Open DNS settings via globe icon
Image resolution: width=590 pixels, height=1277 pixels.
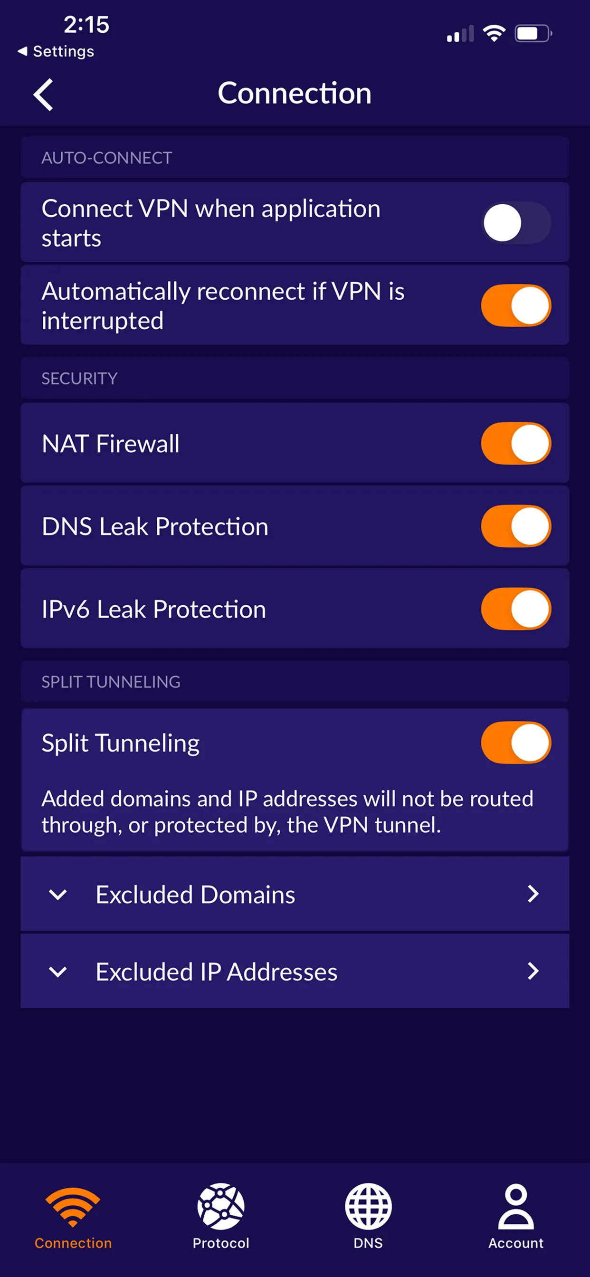point(368,1207)
